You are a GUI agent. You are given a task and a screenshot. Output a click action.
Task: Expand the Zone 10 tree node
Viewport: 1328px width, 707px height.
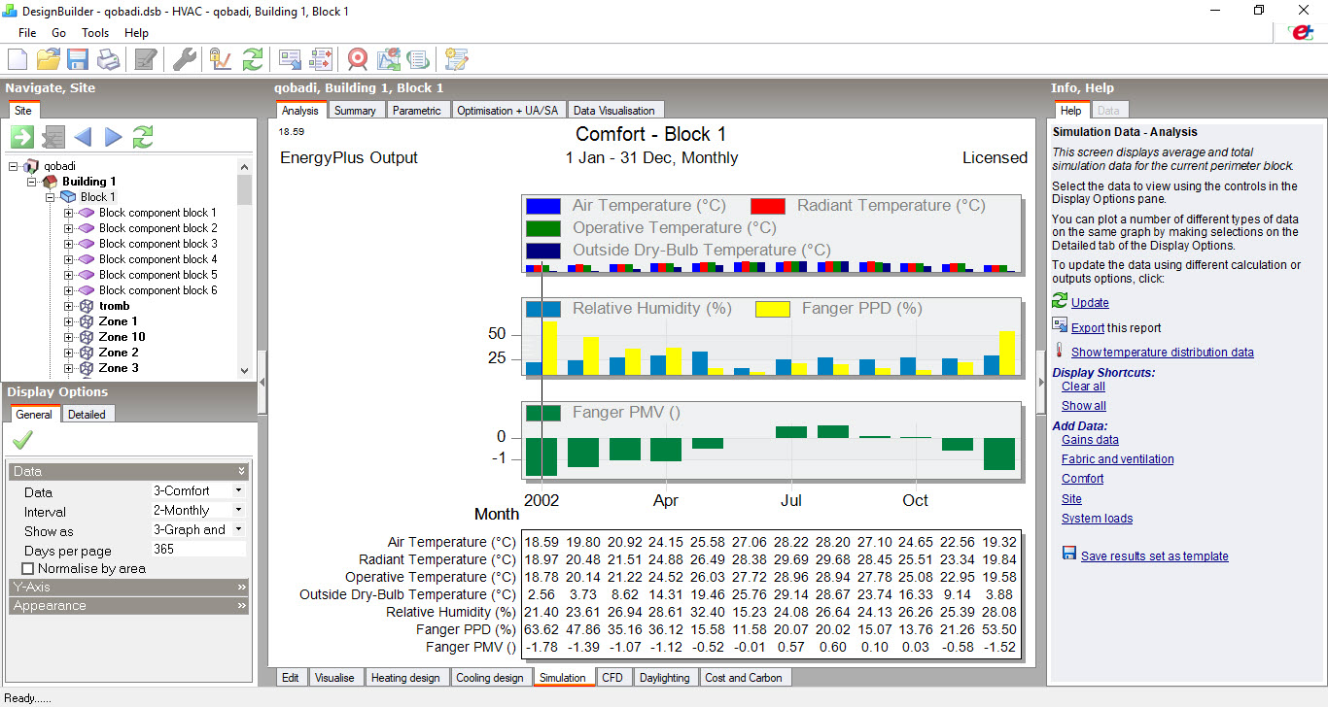tap(69, 337)
